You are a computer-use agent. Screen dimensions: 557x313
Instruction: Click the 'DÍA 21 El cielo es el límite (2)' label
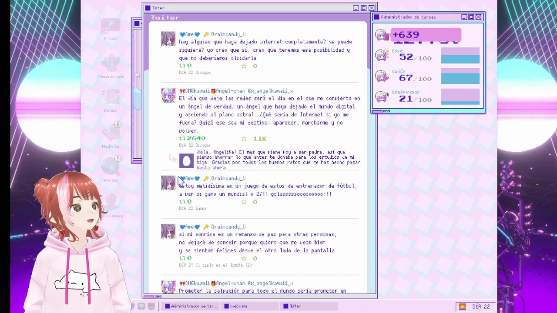tap(215, 265)
